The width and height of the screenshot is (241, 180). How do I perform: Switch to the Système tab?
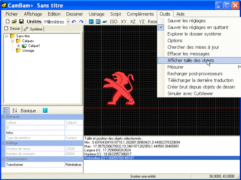click(x=33, y=29)
